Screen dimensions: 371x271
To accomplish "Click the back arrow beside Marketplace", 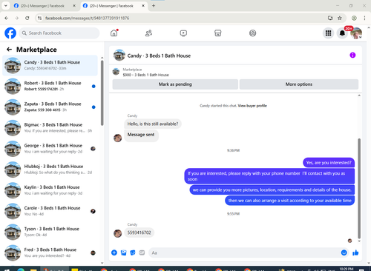I will coord(10,50).
